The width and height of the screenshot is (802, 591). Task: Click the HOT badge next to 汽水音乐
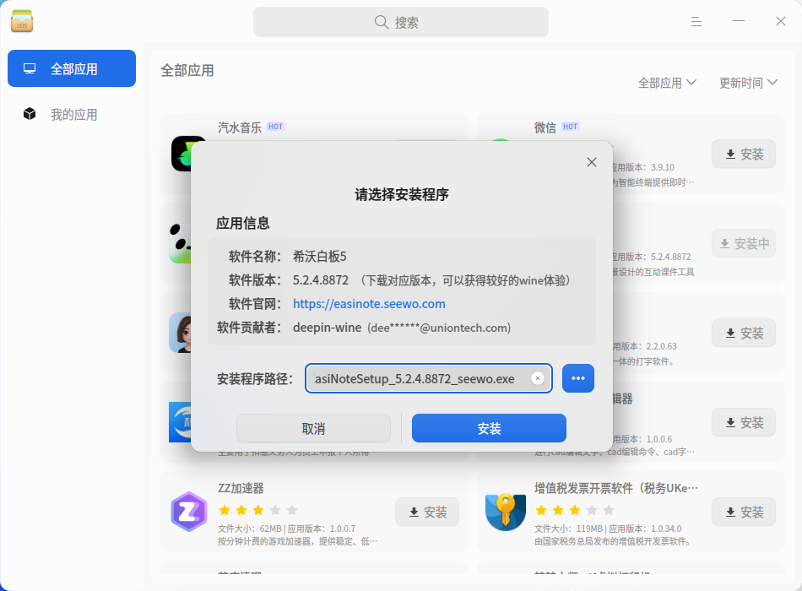pos(276,127)
